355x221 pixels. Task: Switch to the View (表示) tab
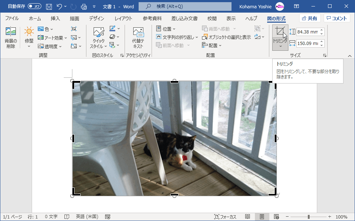coord(231,18)
